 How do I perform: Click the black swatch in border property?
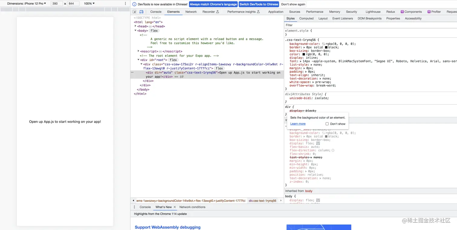326,47
